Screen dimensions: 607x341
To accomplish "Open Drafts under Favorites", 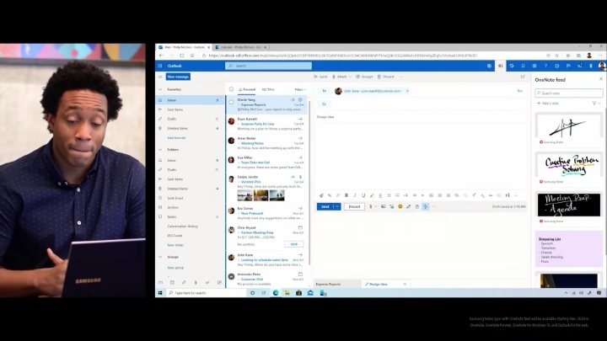I will coord(190,119).
